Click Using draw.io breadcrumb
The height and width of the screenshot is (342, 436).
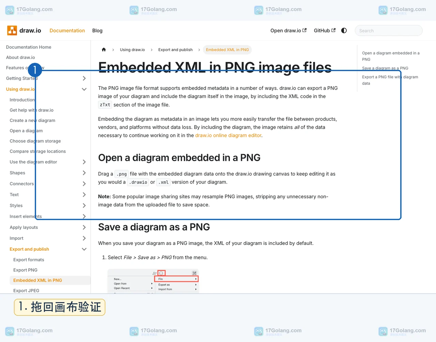132,50
